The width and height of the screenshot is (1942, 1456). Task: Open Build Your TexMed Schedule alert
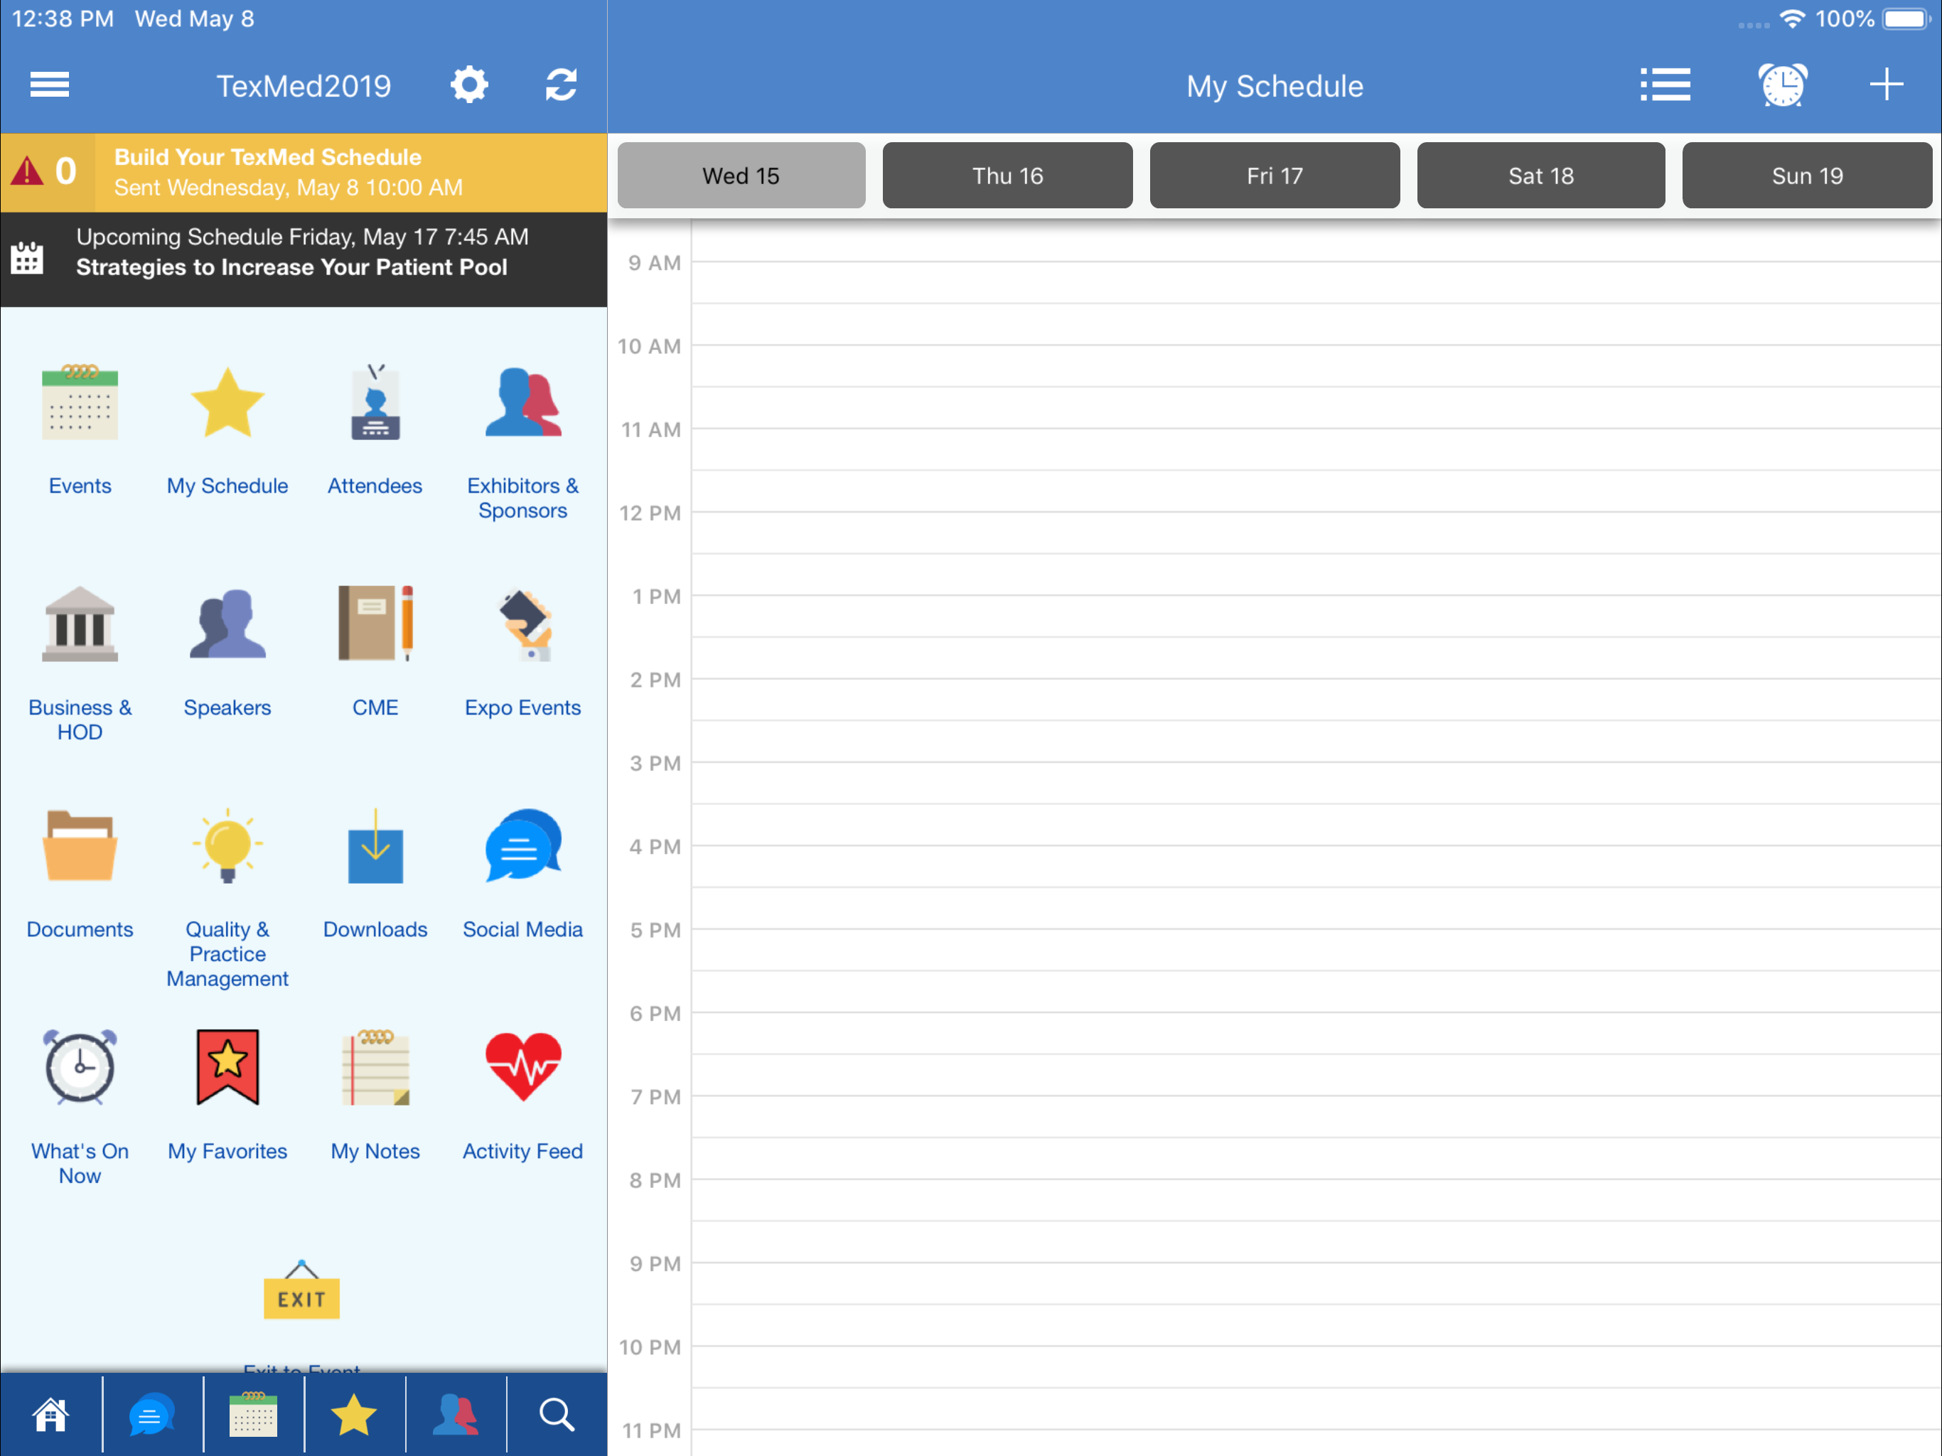click(304, 172)
